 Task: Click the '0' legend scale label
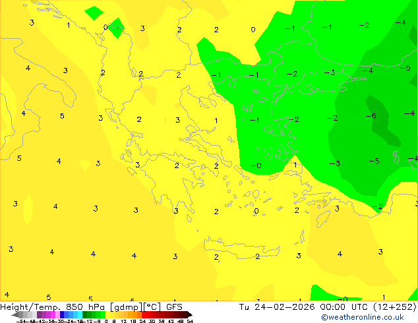106,322
